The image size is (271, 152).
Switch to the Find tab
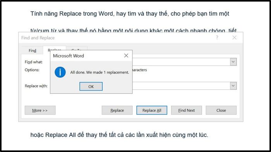click(32, 51)
